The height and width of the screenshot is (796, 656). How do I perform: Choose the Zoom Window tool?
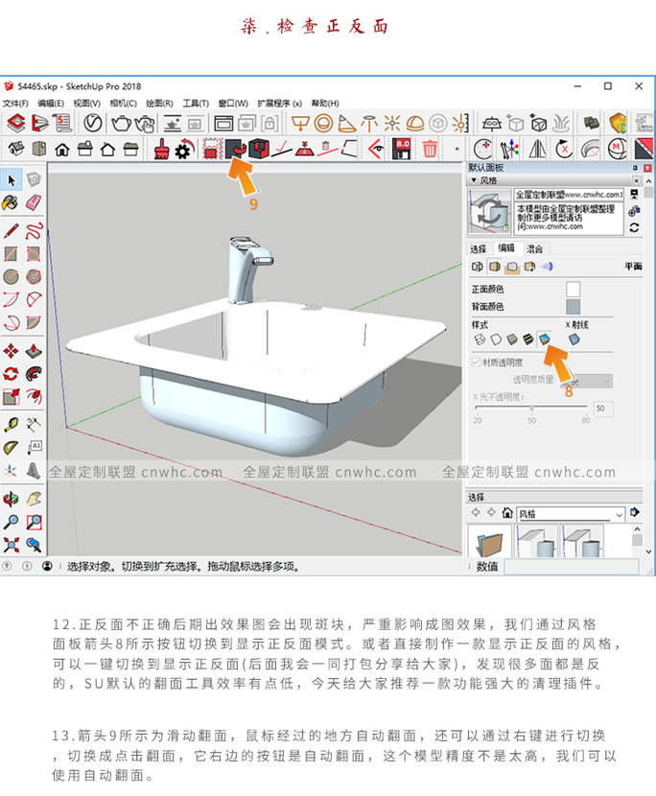[x=34, y=522]
